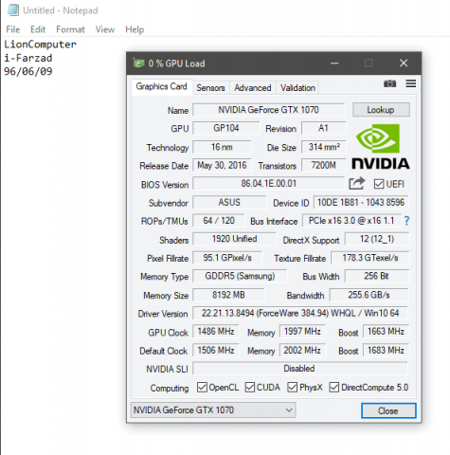The image size is (450, 455).
Task: Open Notepad Format menu
Action: 70,29
